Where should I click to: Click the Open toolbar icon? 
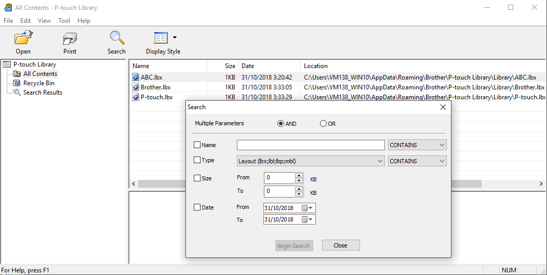click(x=23, y=38)
